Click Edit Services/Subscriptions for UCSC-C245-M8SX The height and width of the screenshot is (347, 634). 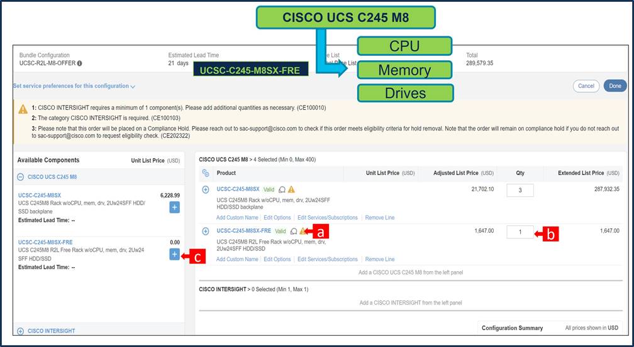pyautogui.click(x=328, y=218)
